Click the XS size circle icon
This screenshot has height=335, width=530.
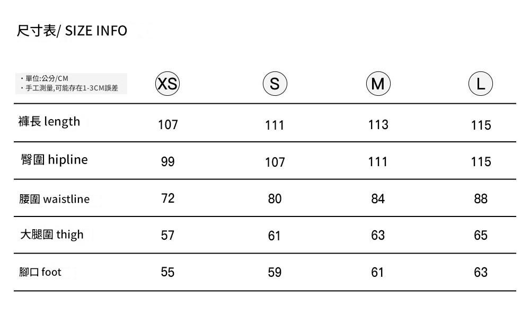167,84
